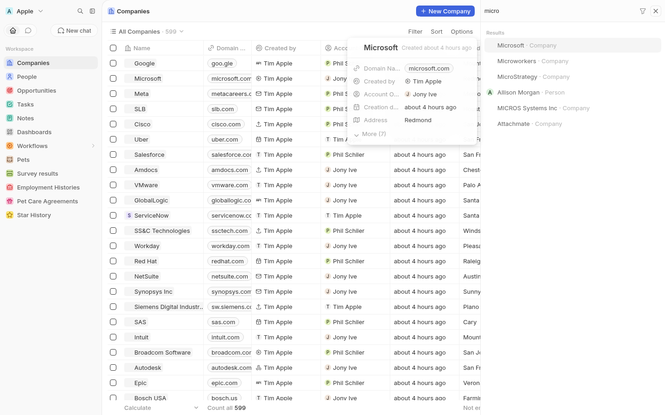The width and height of the screenshot is (665, 415).
Task: Click the Domain Name link icon in card
Action: click(357, 68)
